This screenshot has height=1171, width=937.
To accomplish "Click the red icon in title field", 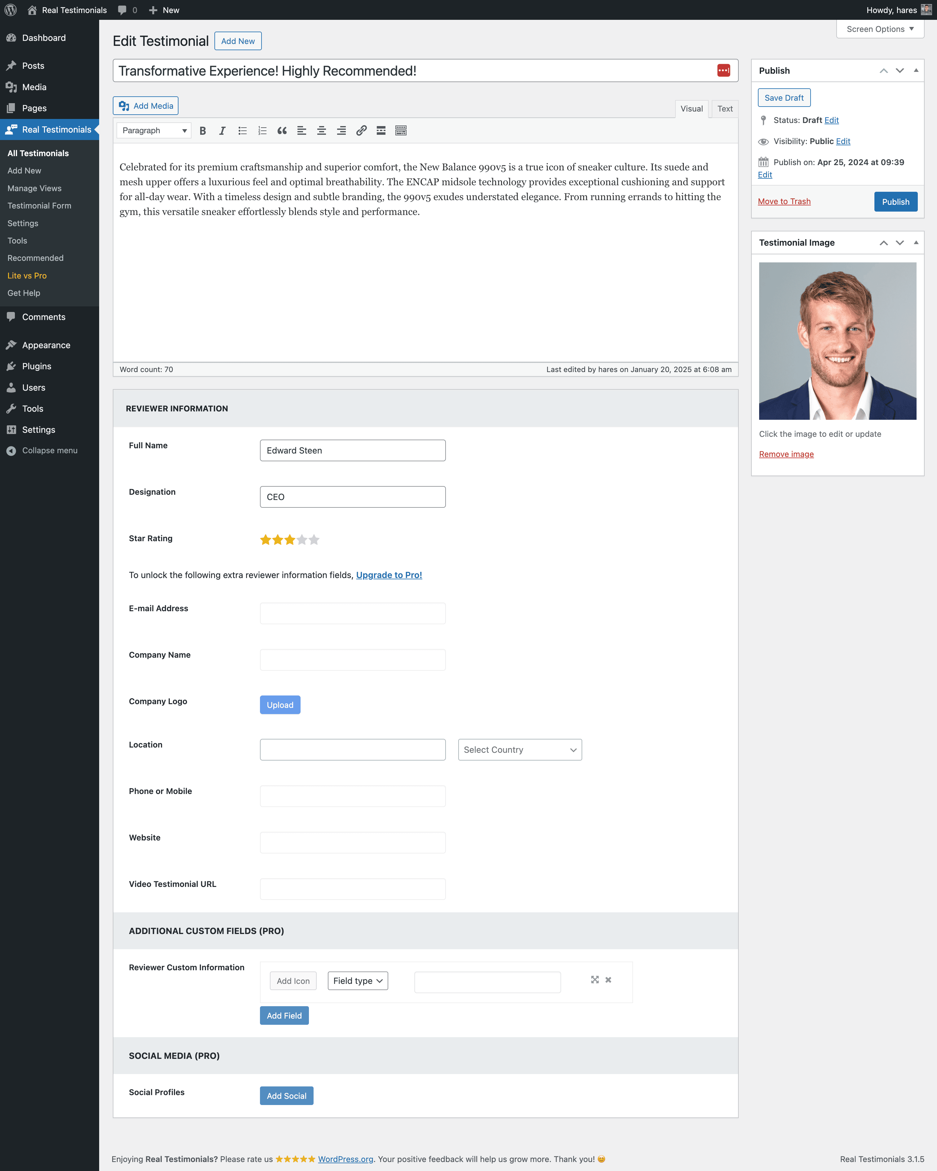I will [x=724, y=71].
